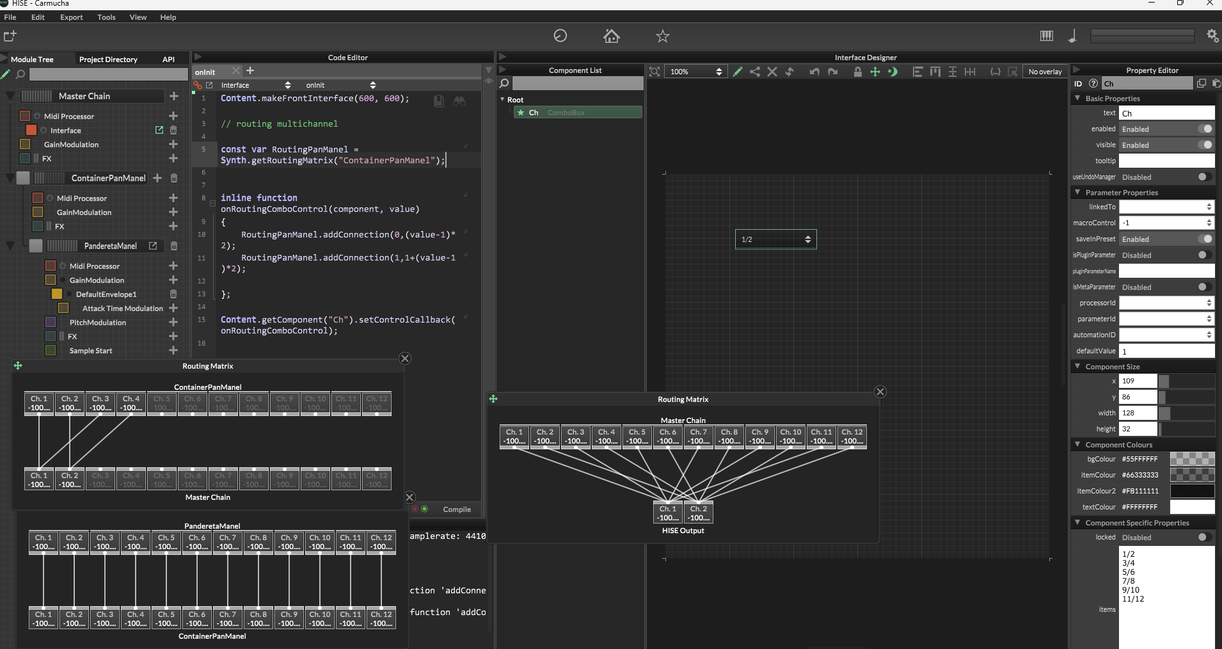This screenshot has height=649, width=1222.
Task: Click the share nodes icon in designer toolbar
Action: click(755, 72)
